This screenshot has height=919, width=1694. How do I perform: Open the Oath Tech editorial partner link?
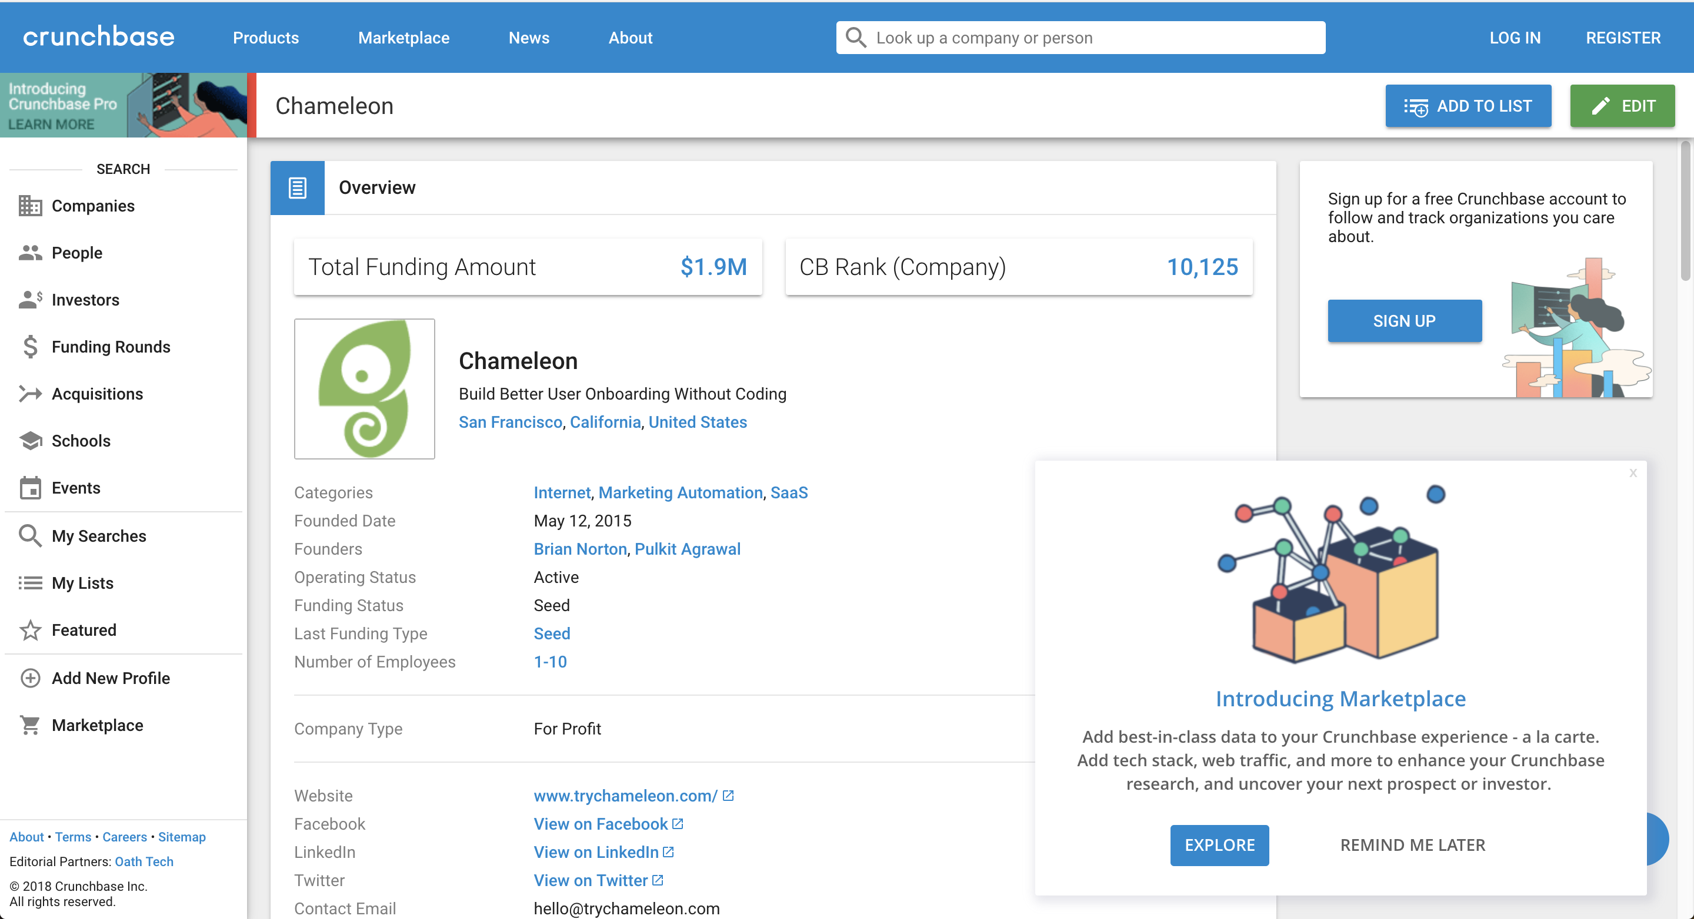point(144,861)
